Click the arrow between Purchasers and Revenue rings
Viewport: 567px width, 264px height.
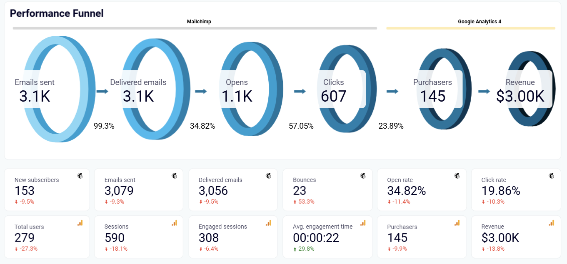click(x=484, y=91)
